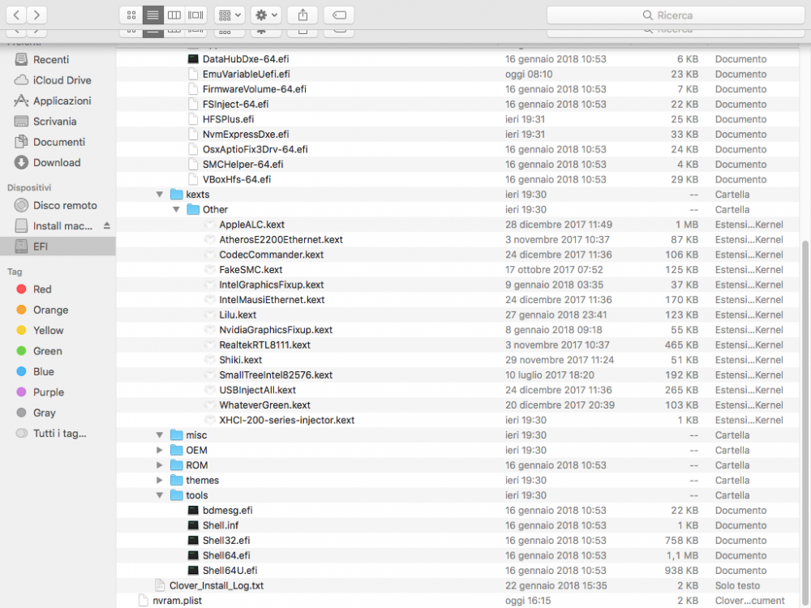The width and height of the screenshot is (811, 608).
Task: Filter by the Red tag
Action: coord(34,289)
